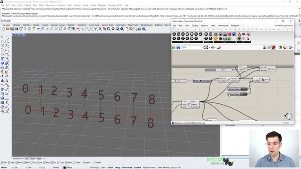Click the Grasshopper sketch pencil icon

219,47
